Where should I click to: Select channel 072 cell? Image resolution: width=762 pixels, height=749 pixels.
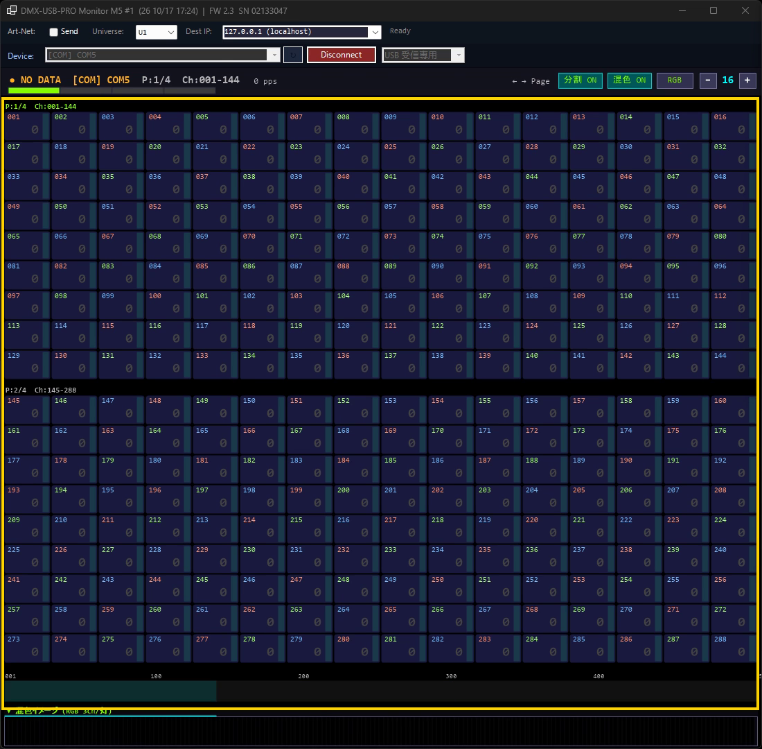[x=357, y=246]
